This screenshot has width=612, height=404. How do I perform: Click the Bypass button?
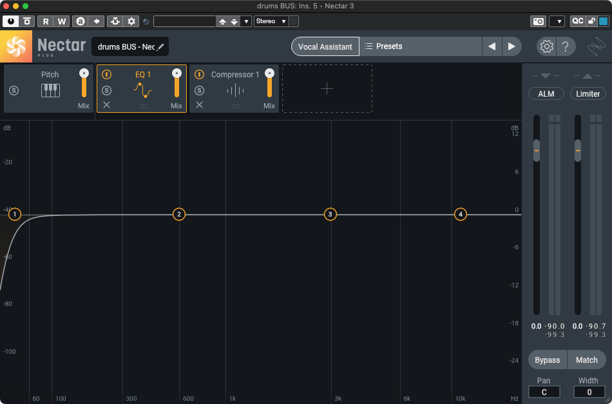point(547,360)
